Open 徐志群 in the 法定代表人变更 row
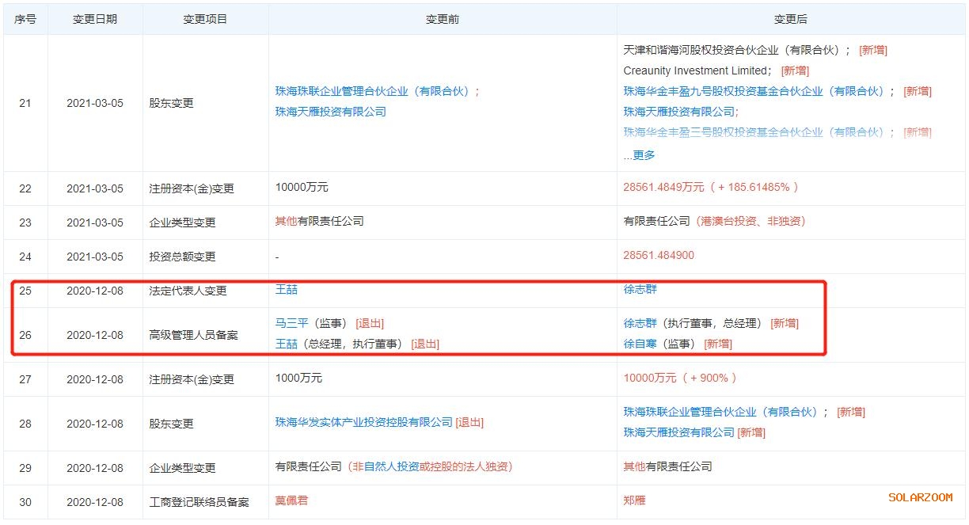 tap(640, 290)
